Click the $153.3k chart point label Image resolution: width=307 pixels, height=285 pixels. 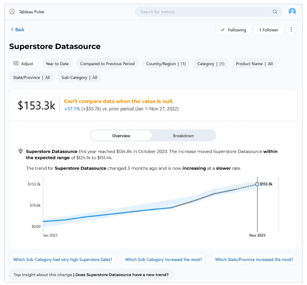(266, 184)
